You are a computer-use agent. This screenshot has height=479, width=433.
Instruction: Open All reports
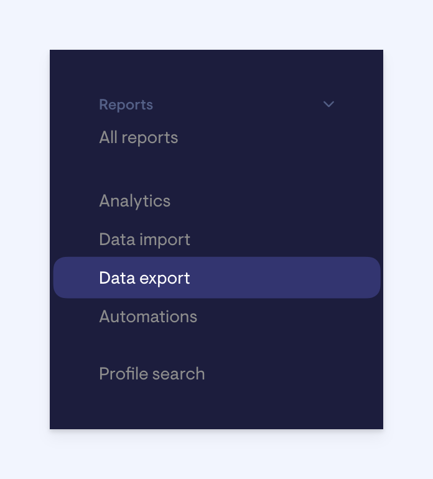[139, 137]
